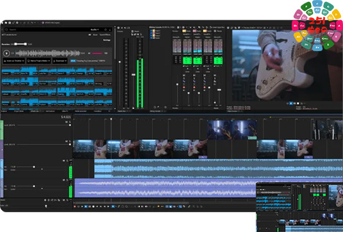Click the Duration range slider's right handle
The width and height of the screenshot is (343, 232).
(26, 44)
